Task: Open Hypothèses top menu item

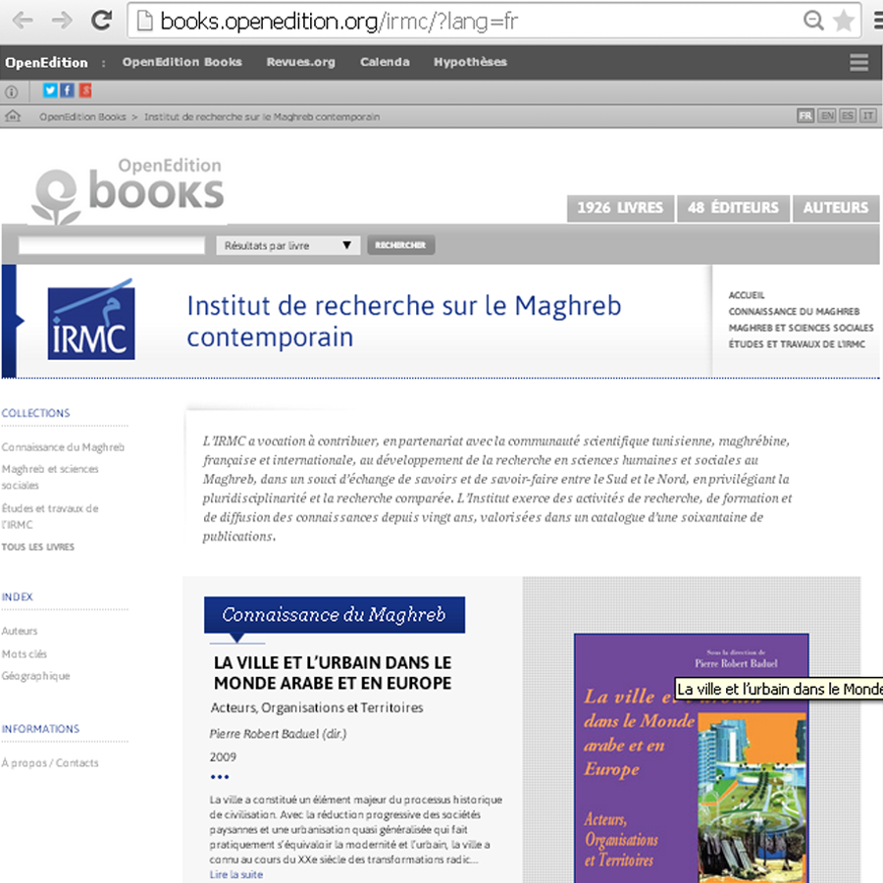Action: [470, 62]
